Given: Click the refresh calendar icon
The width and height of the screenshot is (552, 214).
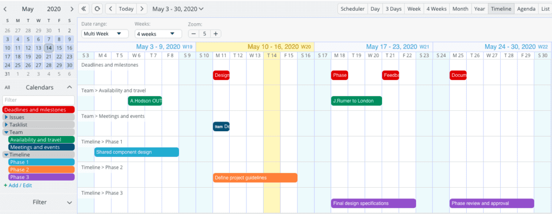Looking at the screenshot, I should click(98, 9).
